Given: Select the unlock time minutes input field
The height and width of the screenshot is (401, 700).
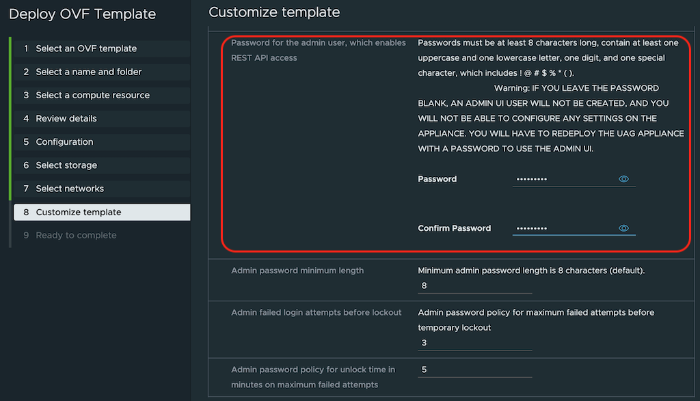Looking at the screenshot, I should point(465,370).
